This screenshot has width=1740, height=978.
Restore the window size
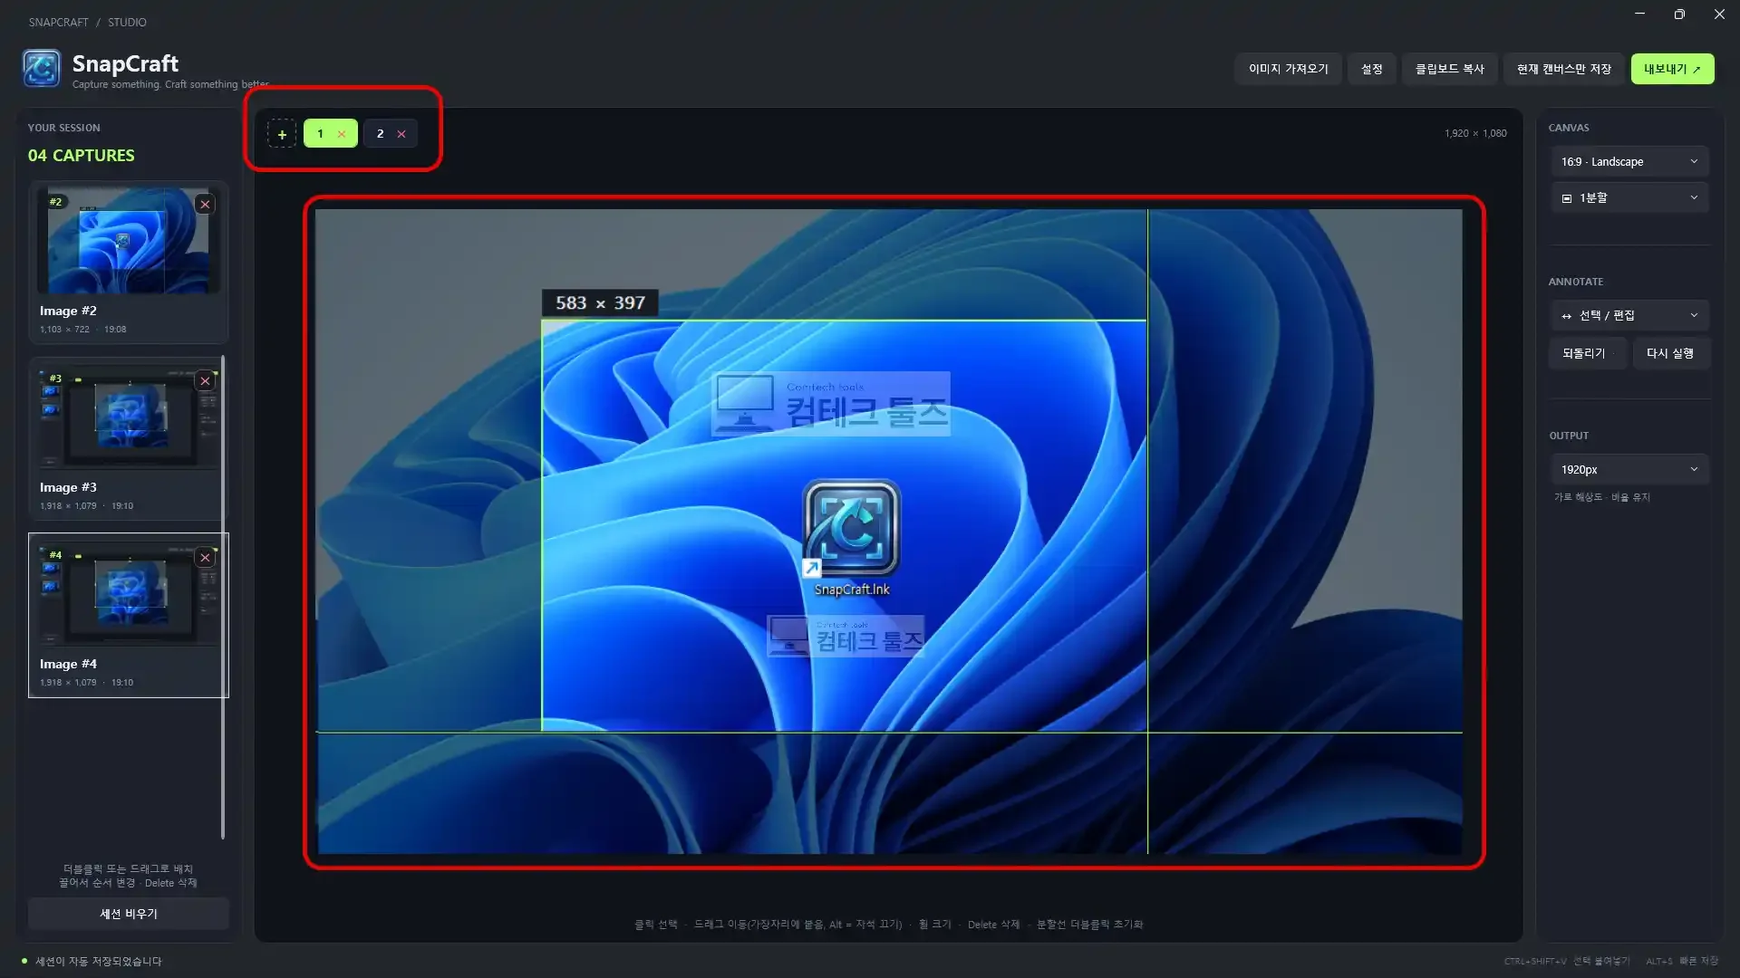(x=1679, y=14)
